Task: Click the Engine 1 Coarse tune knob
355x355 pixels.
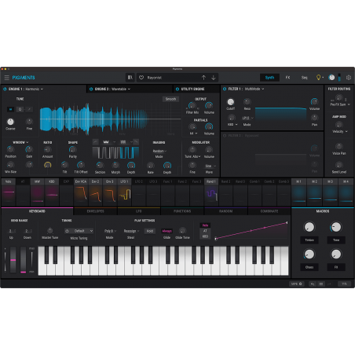Action: pos(10,122)
